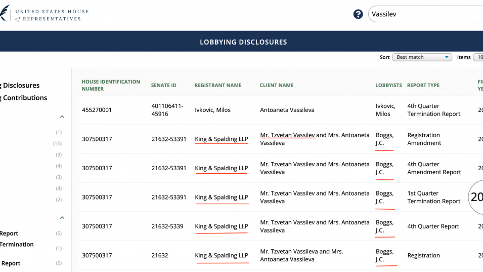This screenshot has height=272, width=483.
Task: Sort by the Senate ID column header
Action: 163,86
